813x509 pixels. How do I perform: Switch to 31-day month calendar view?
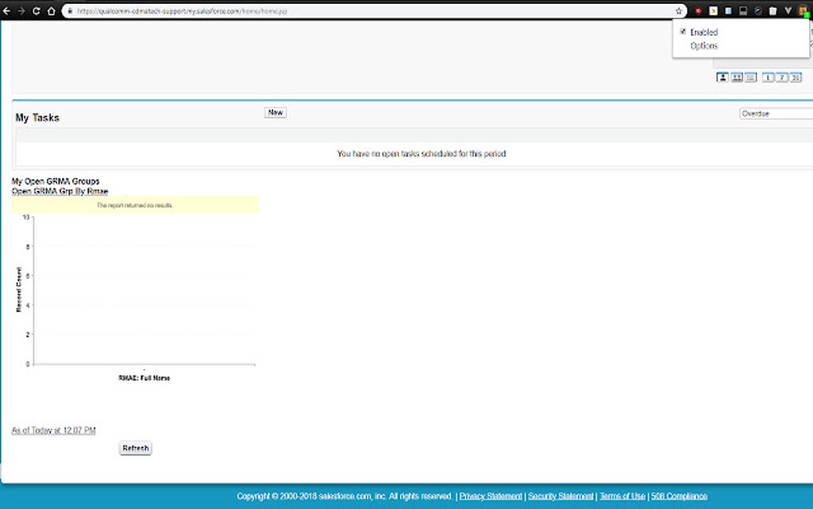coord(795,77)
